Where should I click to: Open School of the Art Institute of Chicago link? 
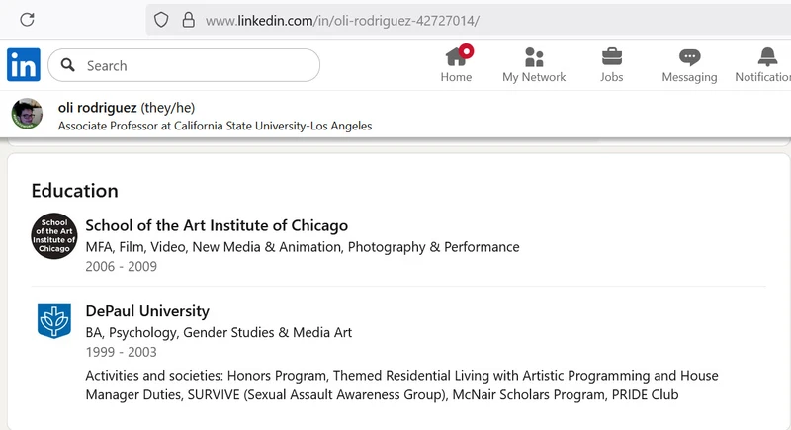(x=217, y=225)
